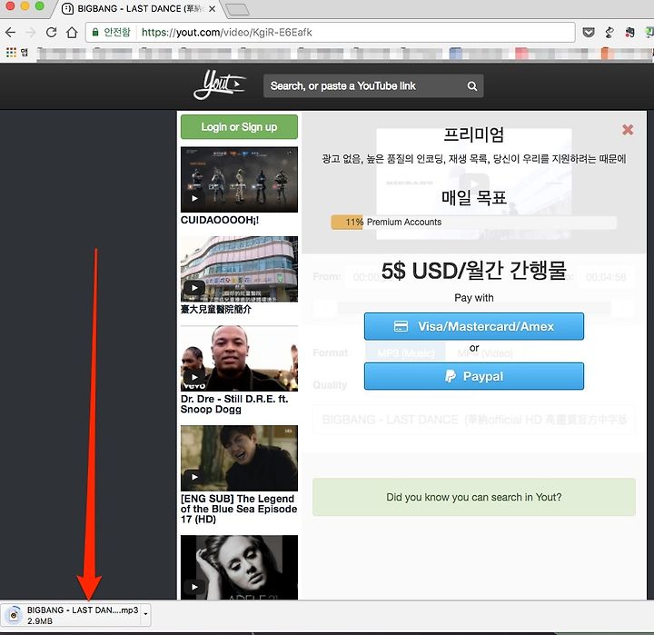Screen dimensions: 654x635
Task: Click the 11% Premium Accounts progress bar
Action: [x=474, y=222]
